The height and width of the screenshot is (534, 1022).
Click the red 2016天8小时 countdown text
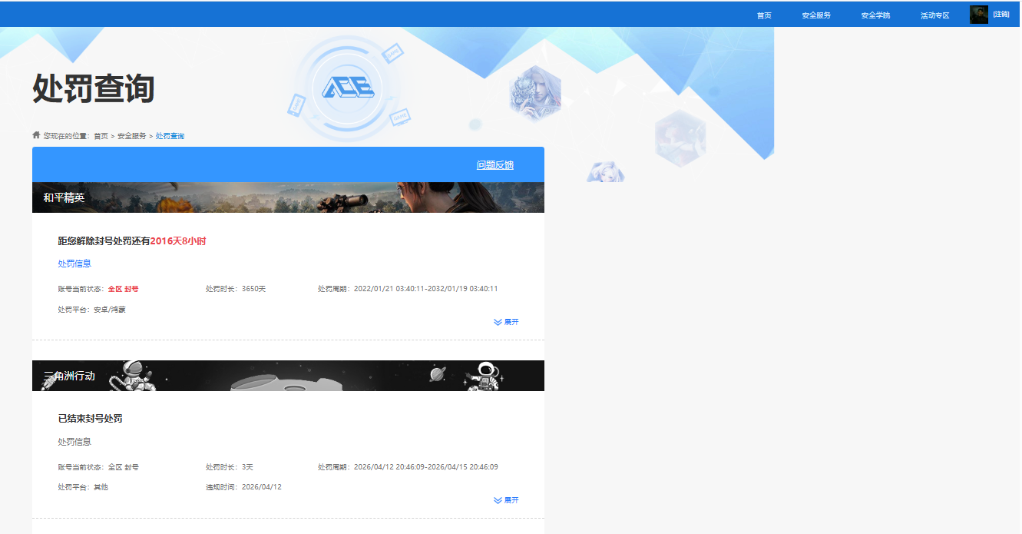point(178,241)
